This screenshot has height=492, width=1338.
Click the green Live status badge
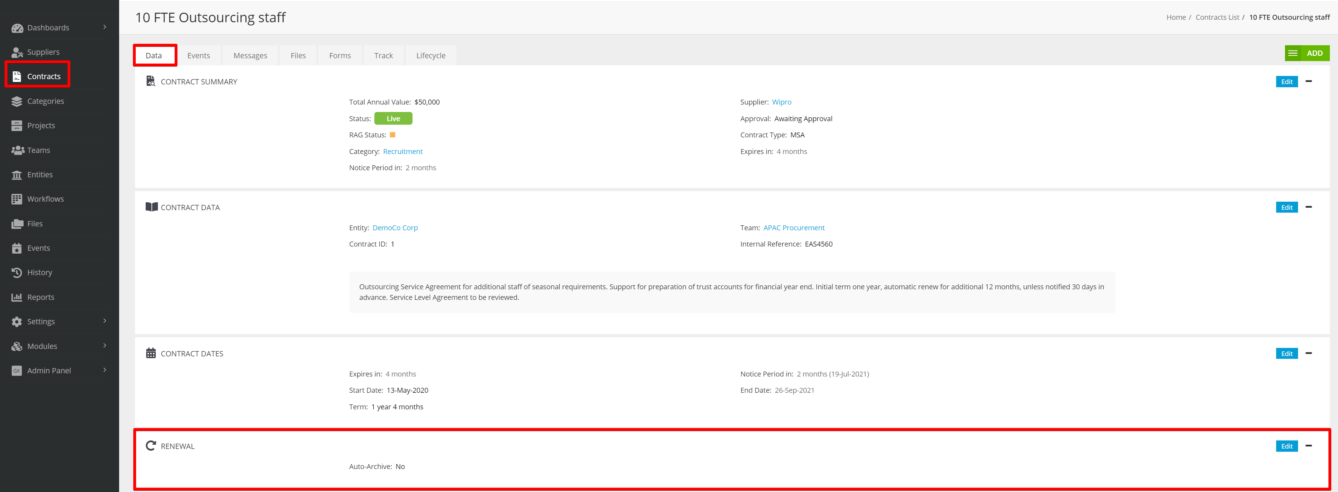393,118
